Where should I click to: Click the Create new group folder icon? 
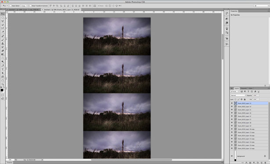(x=258, y=163)
